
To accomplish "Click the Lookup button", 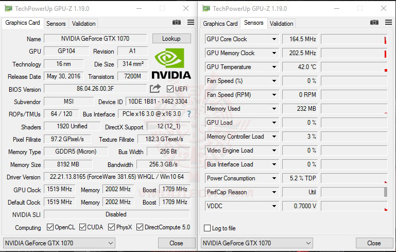I will (171, 39).
